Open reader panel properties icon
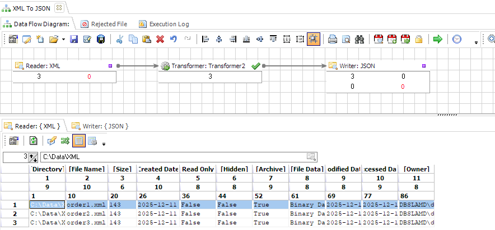The width and height of the screenshot is (495, 230). (x=13, y=141)
